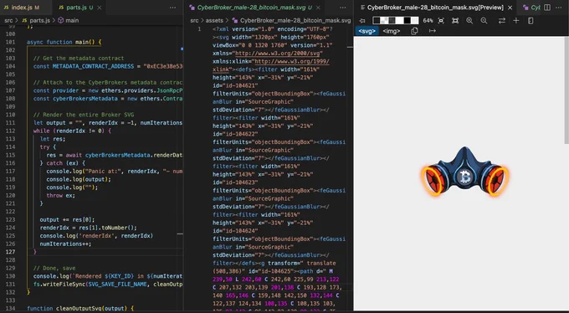569x313 pixels.
Task: Switch preview to <svg> mode
Action: coord(367,31)
